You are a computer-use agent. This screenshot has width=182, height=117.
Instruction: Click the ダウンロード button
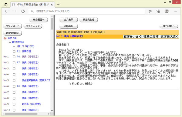(12, 26)
